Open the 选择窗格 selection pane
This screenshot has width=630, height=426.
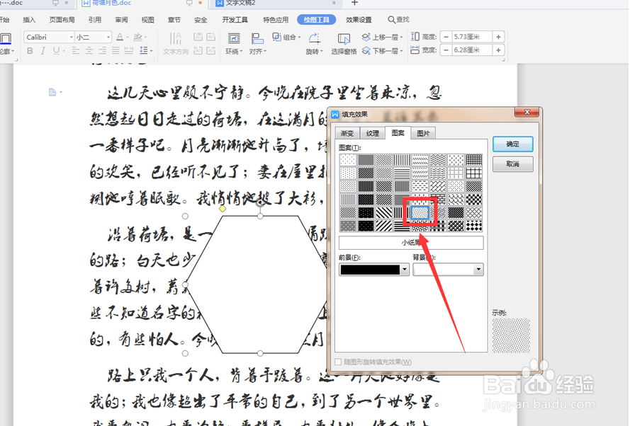[344, 44]
